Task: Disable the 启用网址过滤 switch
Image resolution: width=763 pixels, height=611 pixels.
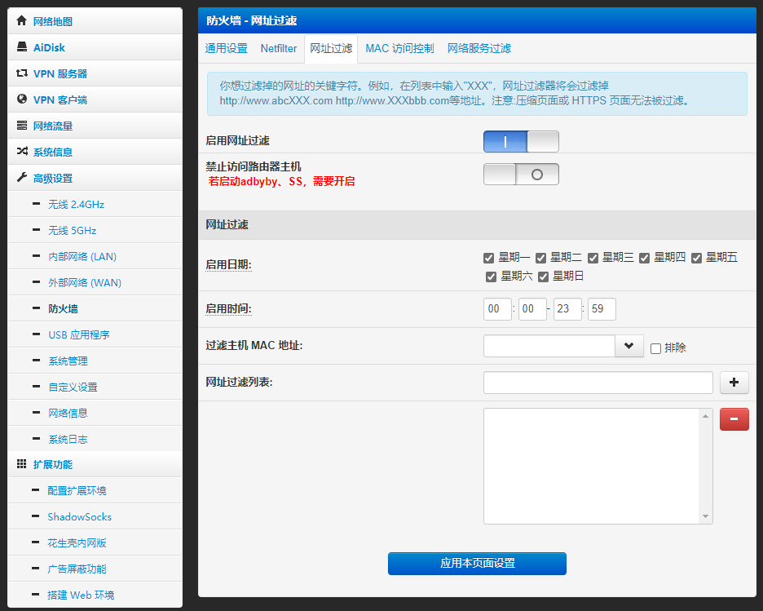Action: 521,142
